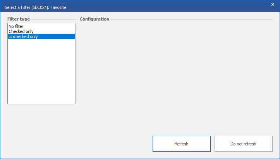Viewport: 280px width, 159px height.
Task: Select the highlighted 'Unchecked only' entry
Action: click(x=23, y=36)
